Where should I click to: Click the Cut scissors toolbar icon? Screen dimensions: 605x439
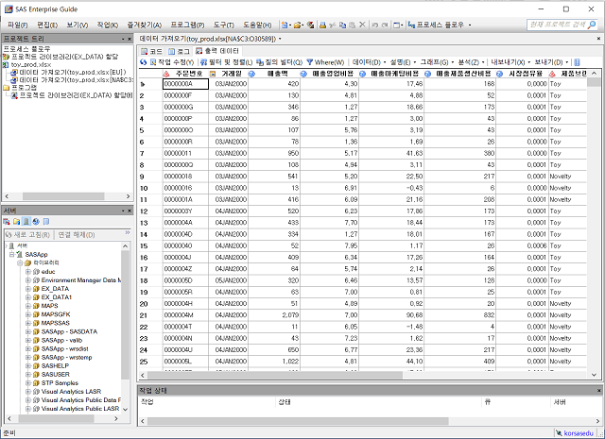pyautogui.click(x=333, y=25)
